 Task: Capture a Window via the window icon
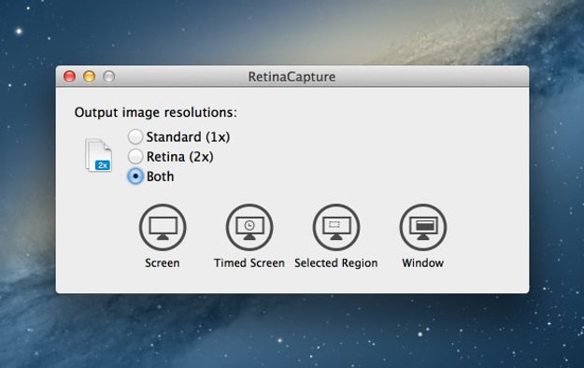click(x=422, y=227)
